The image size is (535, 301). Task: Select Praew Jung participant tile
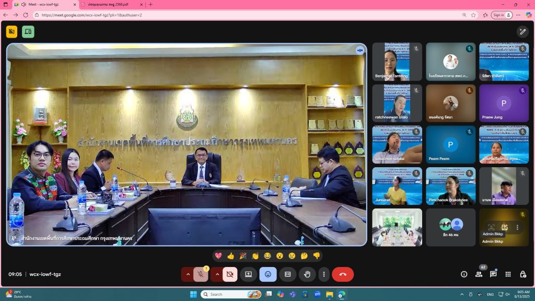click(x=504, y=103)
